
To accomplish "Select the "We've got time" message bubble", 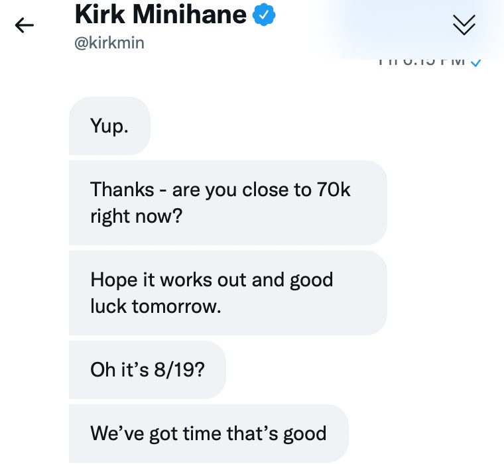I will (x=208, y=434).
